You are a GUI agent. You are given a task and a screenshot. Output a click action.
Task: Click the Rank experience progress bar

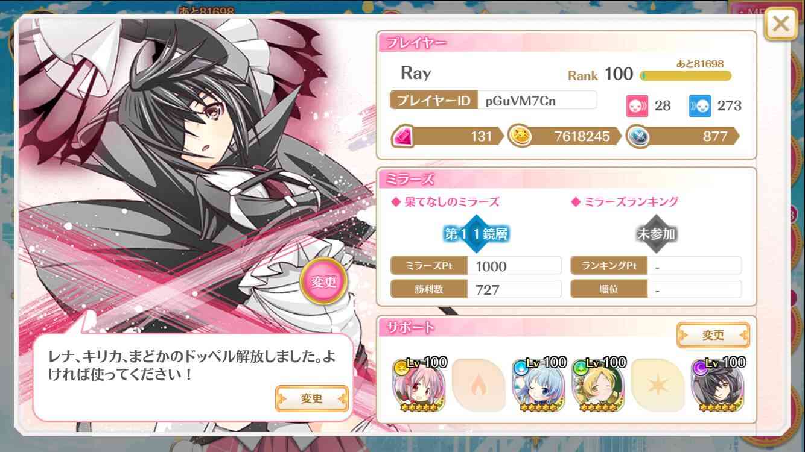tap(686, 75)
